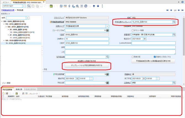Click Edit icon in 予定伝票明細 detail toolbar
Viewport: 185px width, 118px height.
point(7,93)
